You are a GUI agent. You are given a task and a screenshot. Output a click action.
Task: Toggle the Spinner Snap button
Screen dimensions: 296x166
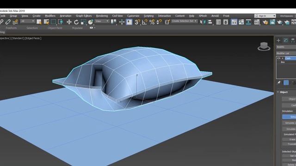[x=159, y=22]
